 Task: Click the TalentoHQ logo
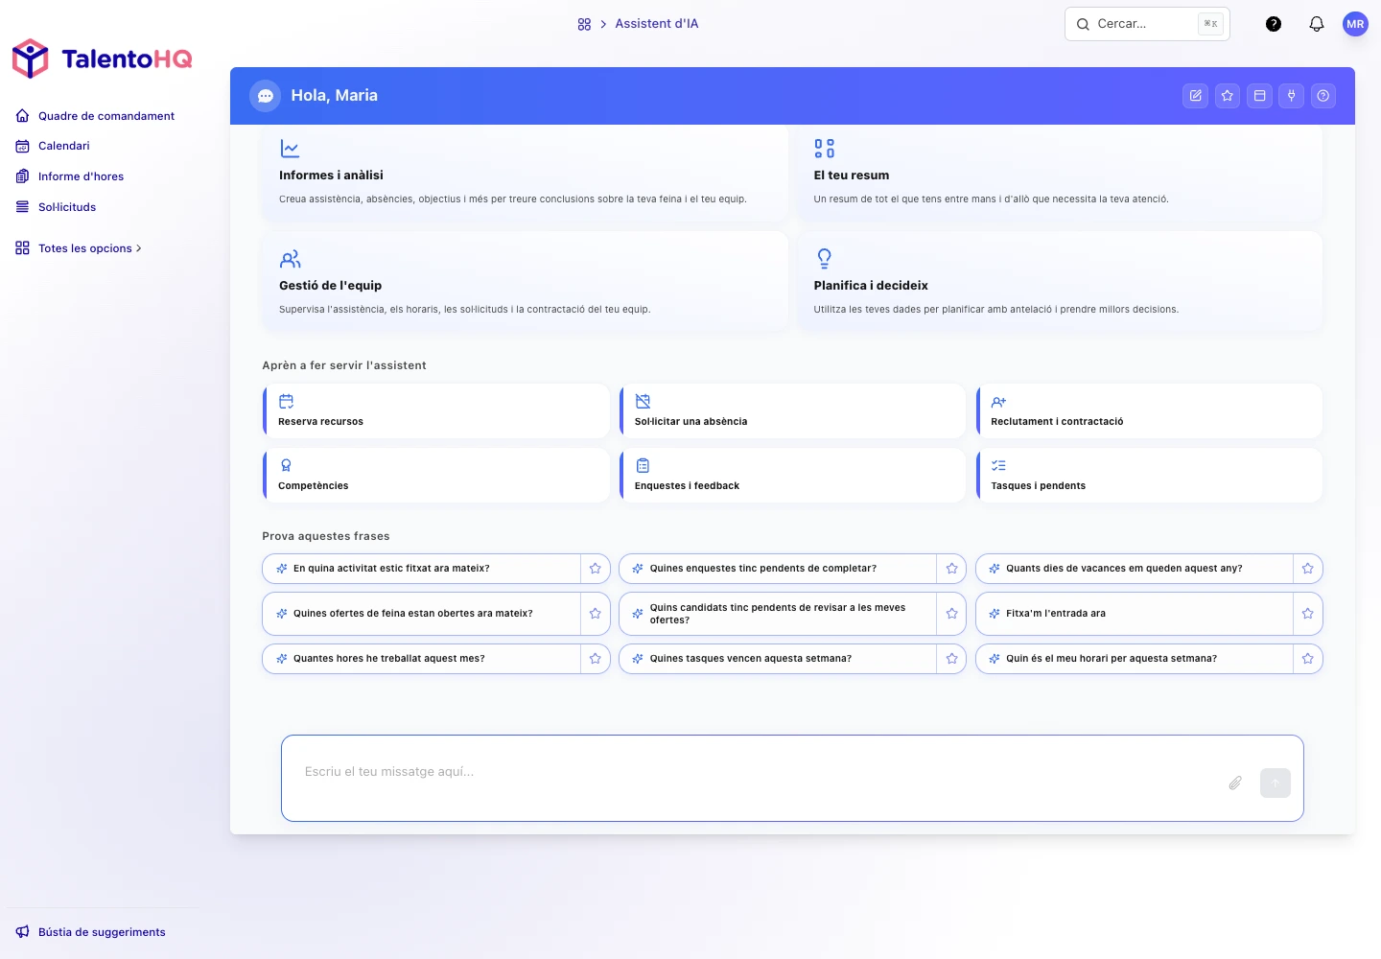click(x=102, y=58)
